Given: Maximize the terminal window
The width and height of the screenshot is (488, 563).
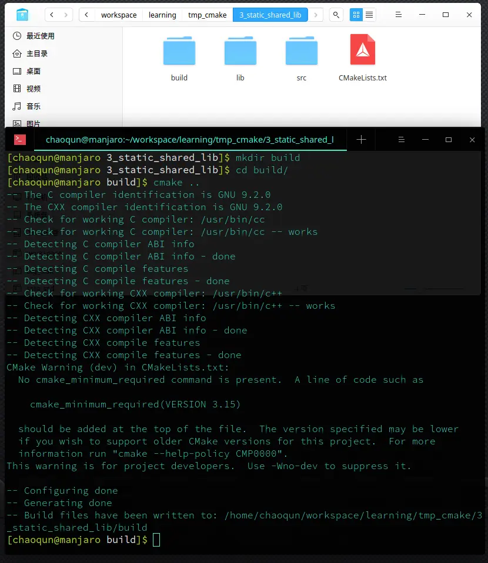Looking at the screenshot, I should point(449,140).
